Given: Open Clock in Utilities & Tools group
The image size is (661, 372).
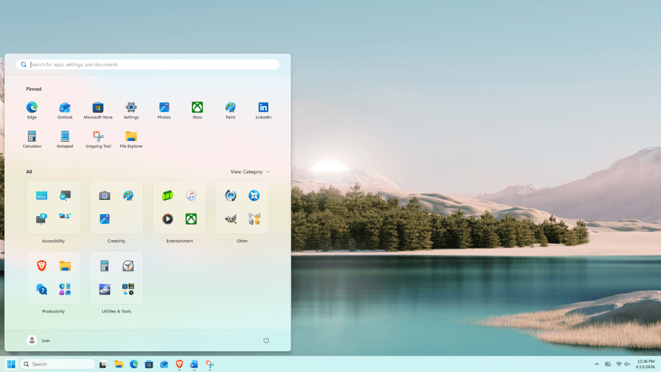Looking at the screenshot, I should pos(128,266).
